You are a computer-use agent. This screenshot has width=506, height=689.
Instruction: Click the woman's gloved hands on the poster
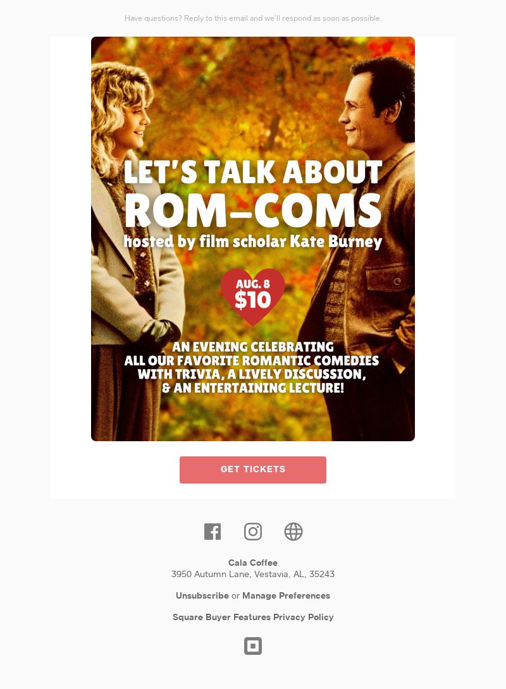point(159,332)
